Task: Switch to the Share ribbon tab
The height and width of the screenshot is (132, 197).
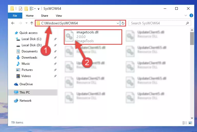Action: (x=45, y=16)
